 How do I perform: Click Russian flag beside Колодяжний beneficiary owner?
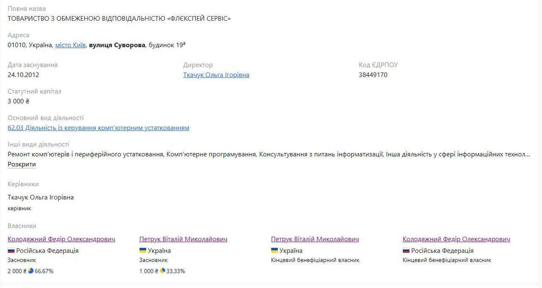(x=406, y=251)
